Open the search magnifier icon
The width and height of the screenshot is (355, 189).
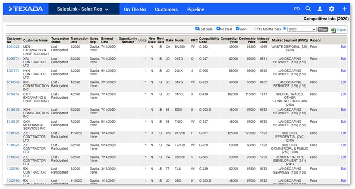pos(308,9)
